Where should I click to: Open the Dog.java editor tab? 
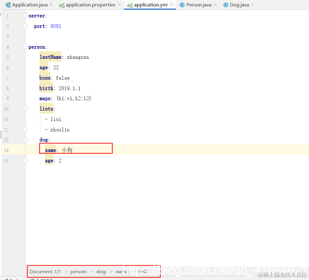tap(239, 5)
